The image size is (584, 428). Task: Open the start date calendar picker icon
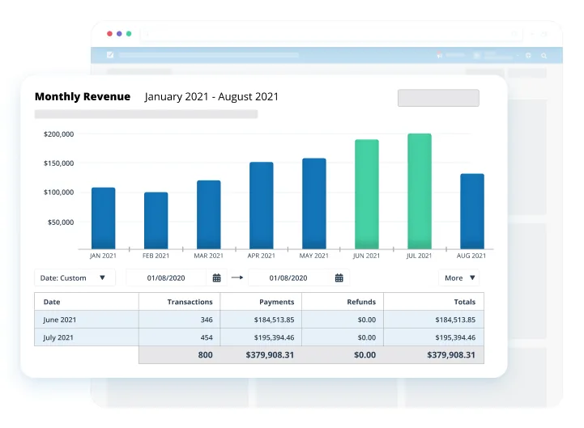pyautogui.click(x=217, y=278)
